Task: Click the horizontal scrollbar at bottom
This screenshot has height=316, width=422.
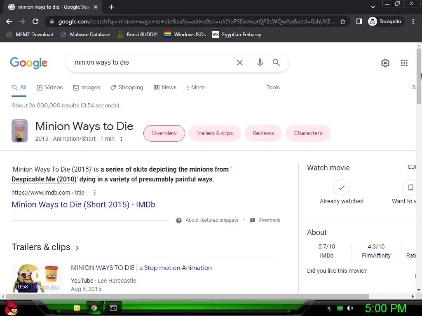Action: pos(188,296)
